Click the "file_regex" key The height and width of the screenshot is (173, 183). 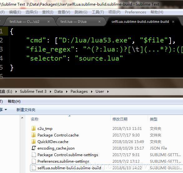click(50, 49)
